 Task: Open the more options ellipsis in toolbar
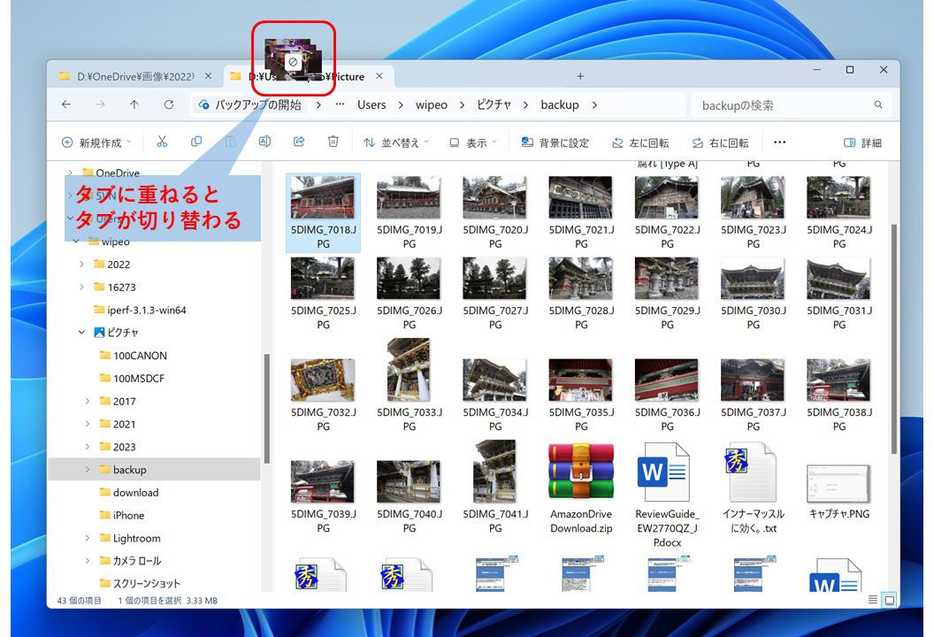coord(779,142)
